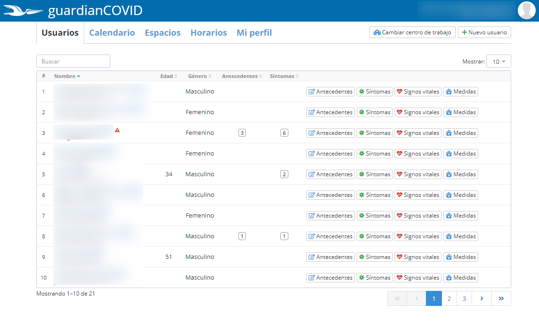The height and width of the screenshot is (336, 539).
Task: Open Síntomas for row 5
Action: [375, 174]
